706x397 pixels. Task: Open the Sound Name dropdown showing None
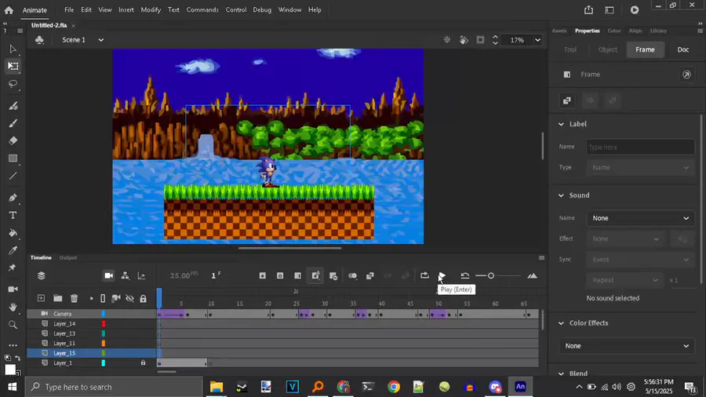tap(640, 218)
